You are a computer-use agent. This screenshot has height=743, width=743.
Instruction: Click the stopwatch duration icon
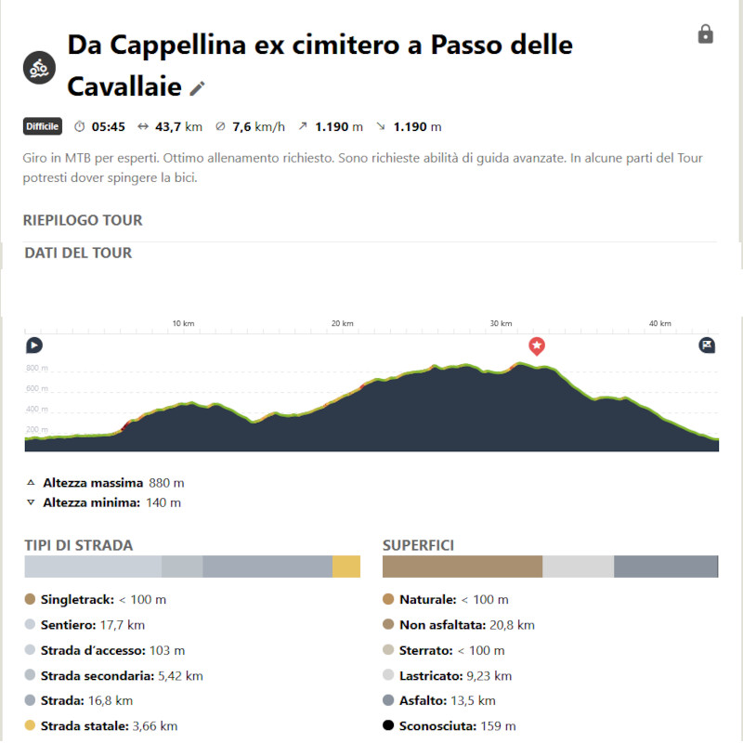pos(79,126)
